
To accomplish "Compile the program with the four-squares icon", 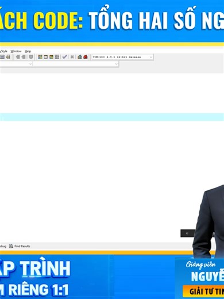I will (40, 57).
